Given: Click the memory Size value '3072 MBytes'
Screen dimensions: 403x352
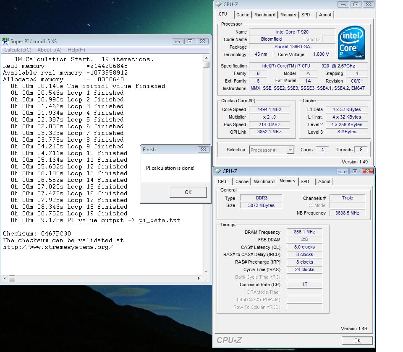Looking at the screenshot, I should click(x=262, y=205).
